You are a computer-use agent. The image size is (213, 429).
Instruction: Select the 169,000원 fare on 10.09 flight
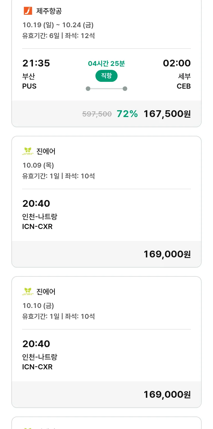pyautogui.click(x=167, y=254)
